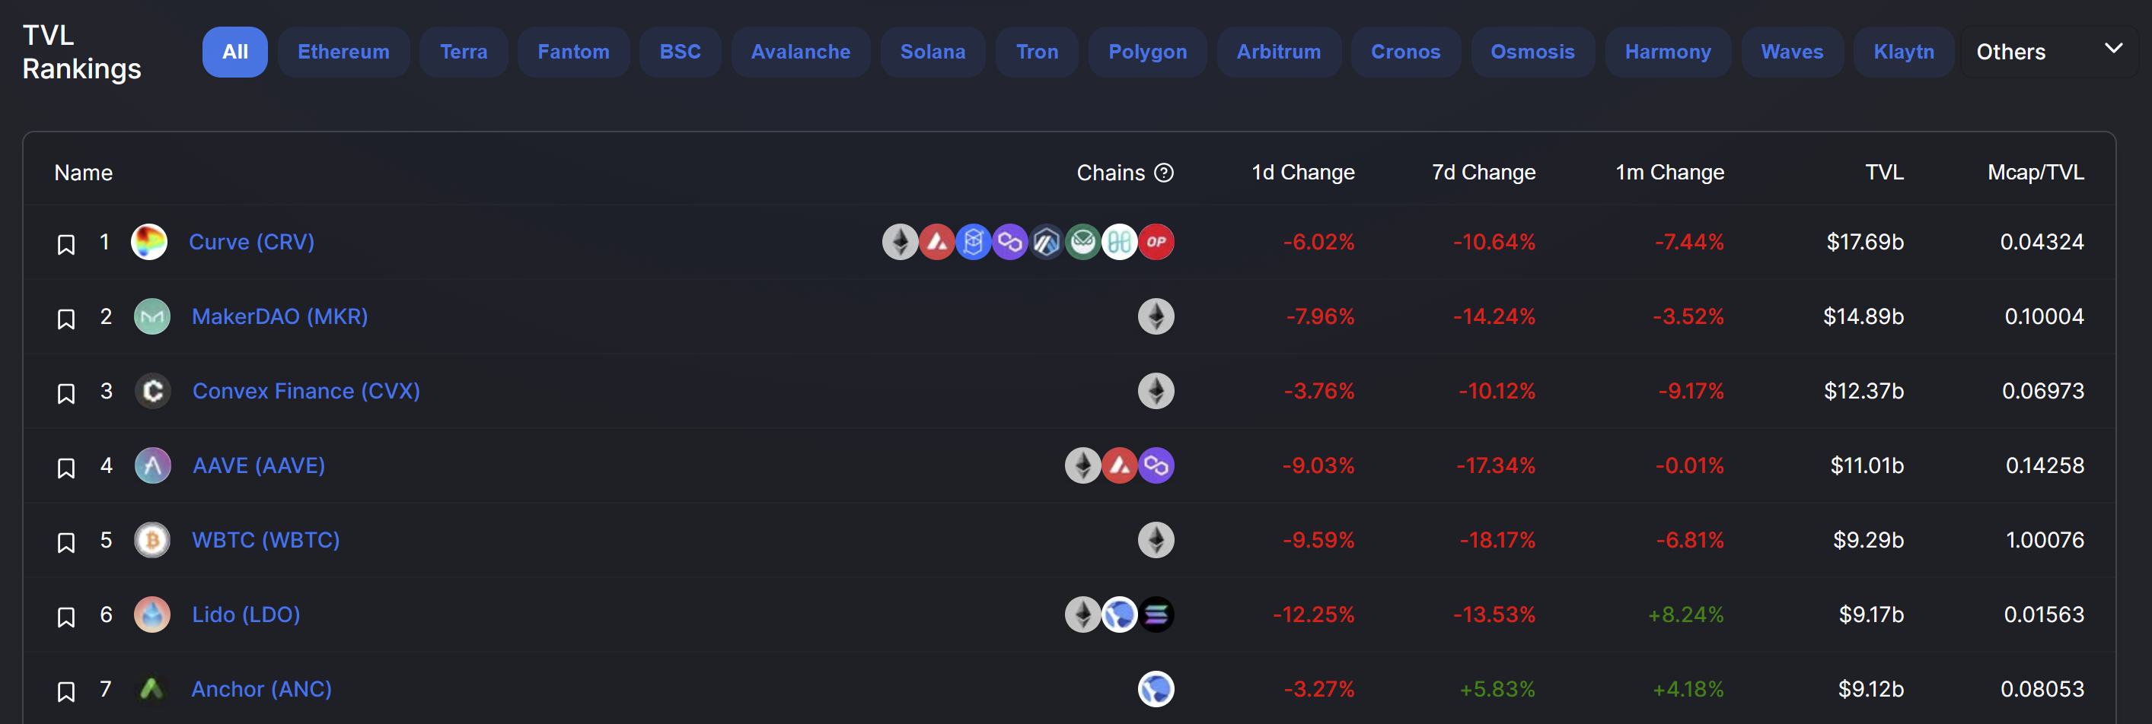Sort table by TVL column header
The height and width of the screenshot is (724, 2152).
[x=1884, y=173]
